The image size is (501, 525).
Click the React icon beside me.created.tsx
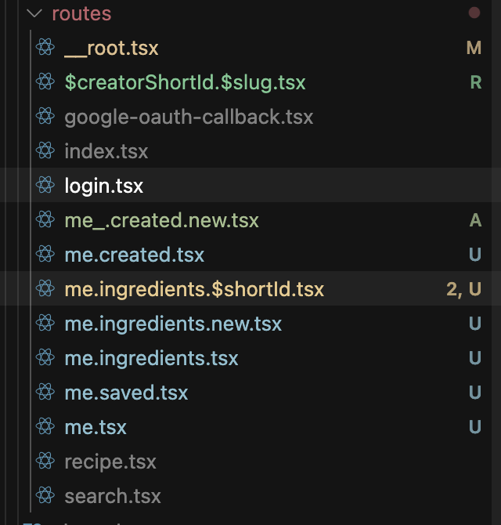[45, 254]
